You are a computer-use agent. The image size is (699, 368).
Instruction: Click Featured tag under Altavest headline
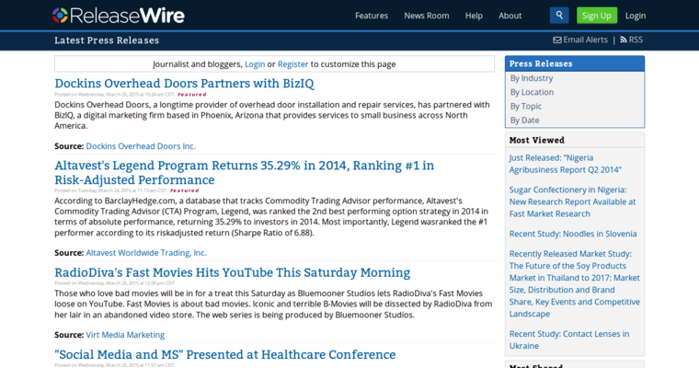tap(184, 191)
